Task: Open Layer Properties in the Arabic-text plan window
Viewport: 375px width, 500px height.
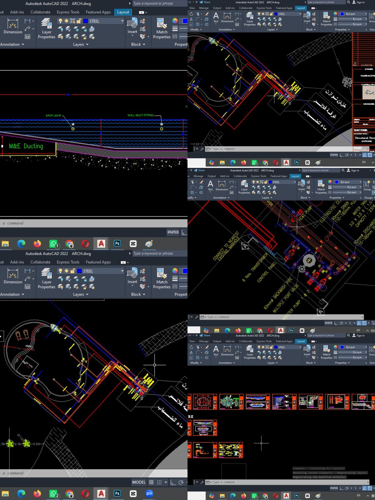Action: pyautogui.click(x=250, y=19)
